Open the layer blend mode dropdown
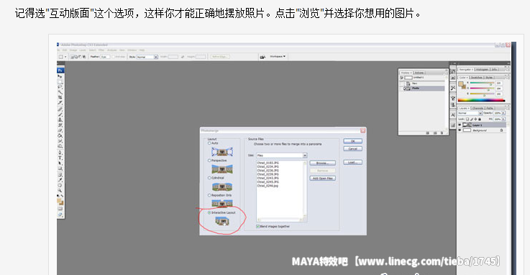 tap(470, 113)
